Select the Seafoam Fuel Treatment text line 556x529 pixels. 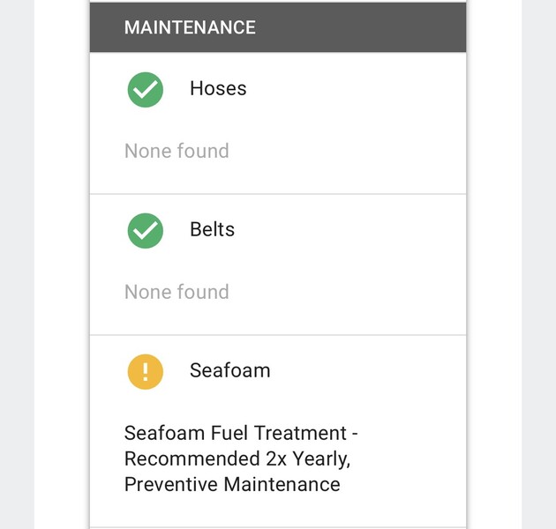pos(241,434)
